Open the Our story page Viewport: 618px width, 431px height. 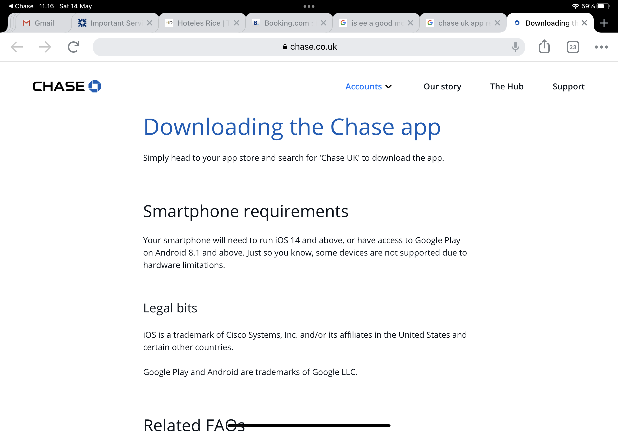pyautogui.click(x=442, y=87)
